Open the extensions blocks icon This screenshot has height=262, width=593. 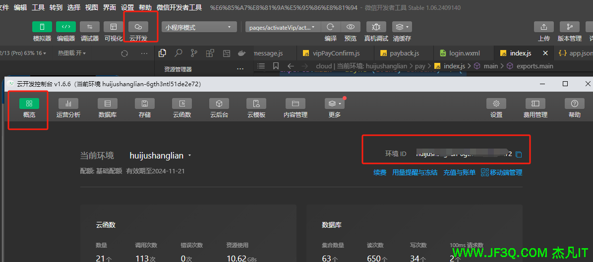[210, 53]
